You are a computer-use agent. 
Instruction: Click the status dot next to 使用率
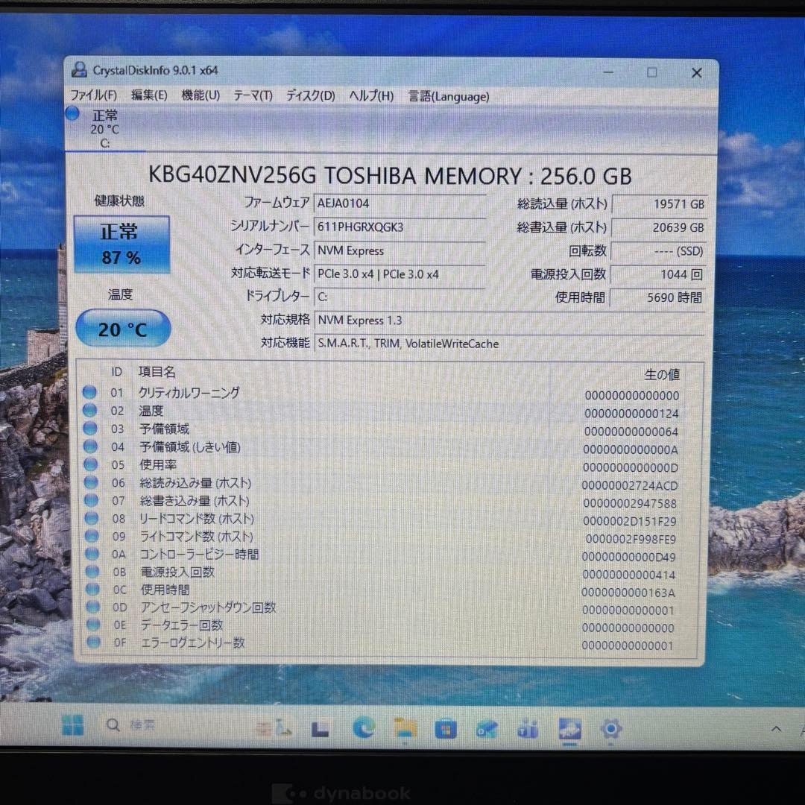[x=89, y=464]
